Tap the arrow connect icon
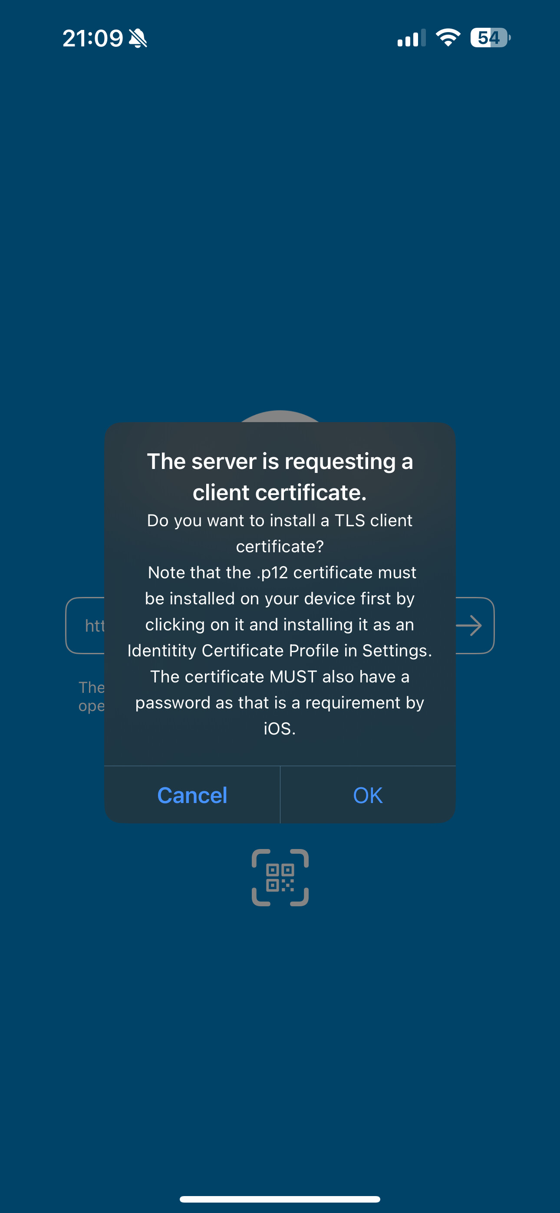This screenshot has width=560, height=1213. 469,626
